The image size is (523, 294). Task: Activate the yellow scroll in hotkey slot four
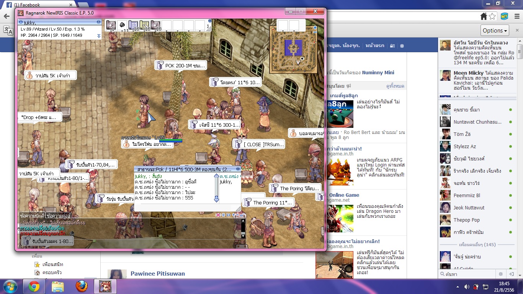(x=144, y=25)
